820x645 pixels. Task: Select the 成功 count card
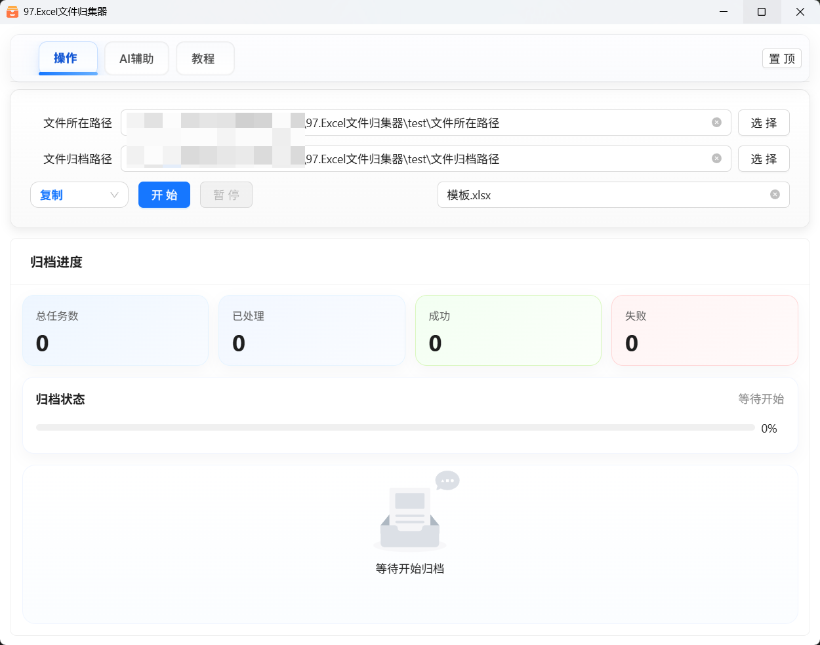(x=508, y=330)
